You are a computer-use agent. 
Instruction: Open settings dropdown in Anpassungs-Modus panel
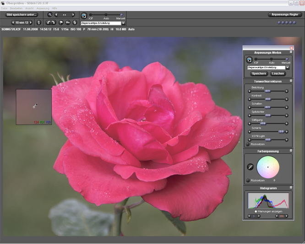[x=288, y=67]
